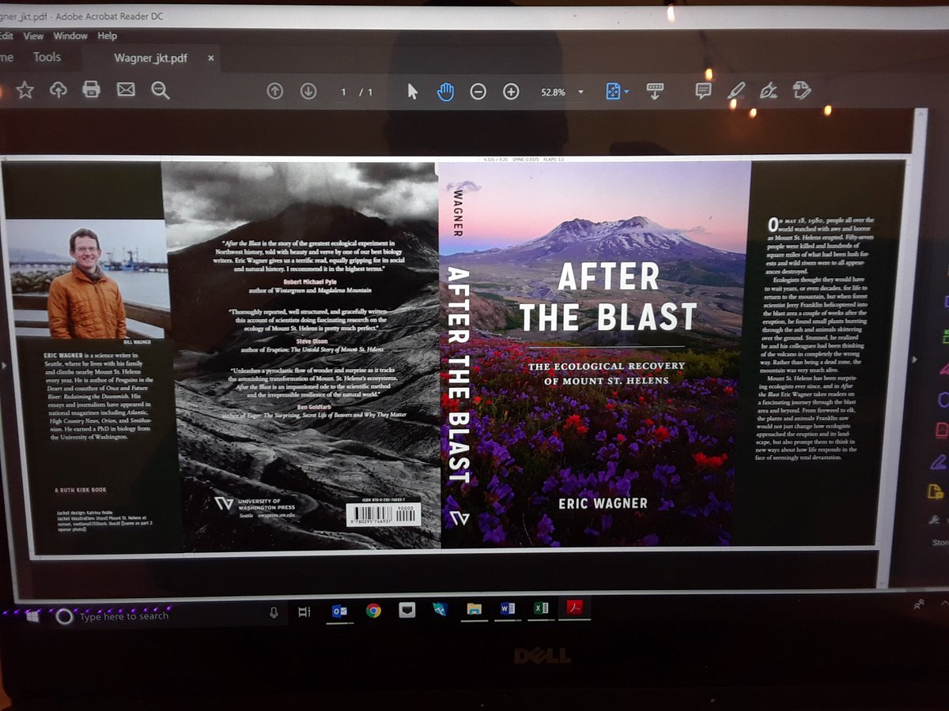The width and height of the screenshot is (949, 711).
Task: Open Task View from taskbar
Action: (x=304, y=612)
